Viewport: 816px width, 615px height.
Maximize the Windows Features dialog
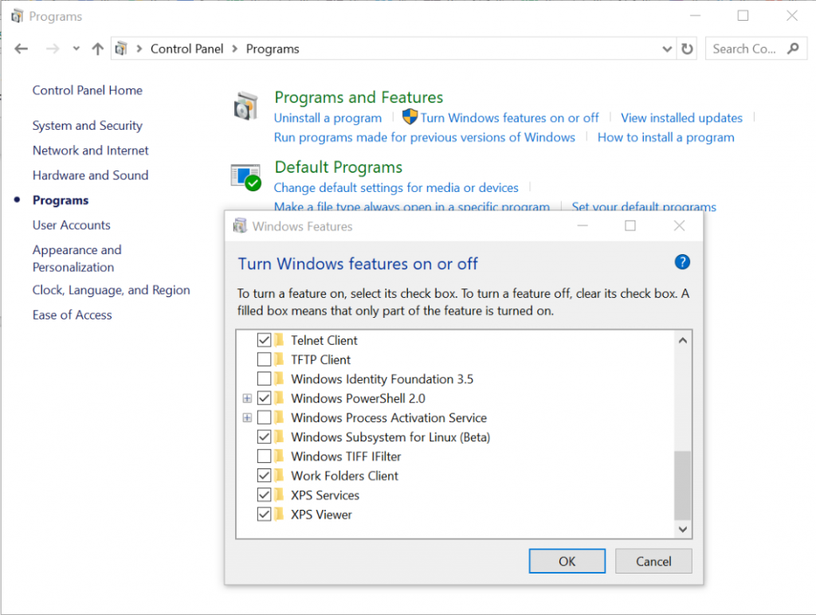click(630, 225)
